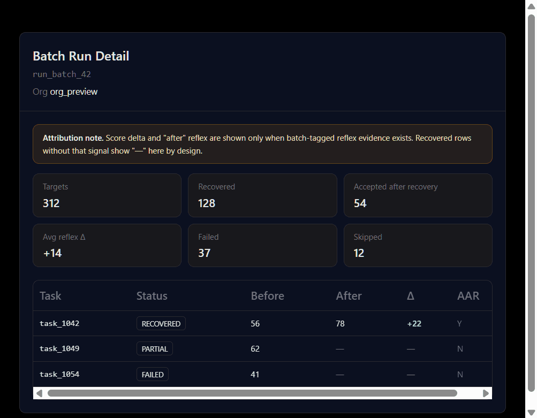
Task: Select the Recovered stat card
Action: tap(262, 195)
